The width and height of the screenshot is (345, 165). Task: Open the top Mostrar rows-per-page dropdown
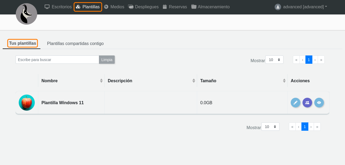point(274,60)
